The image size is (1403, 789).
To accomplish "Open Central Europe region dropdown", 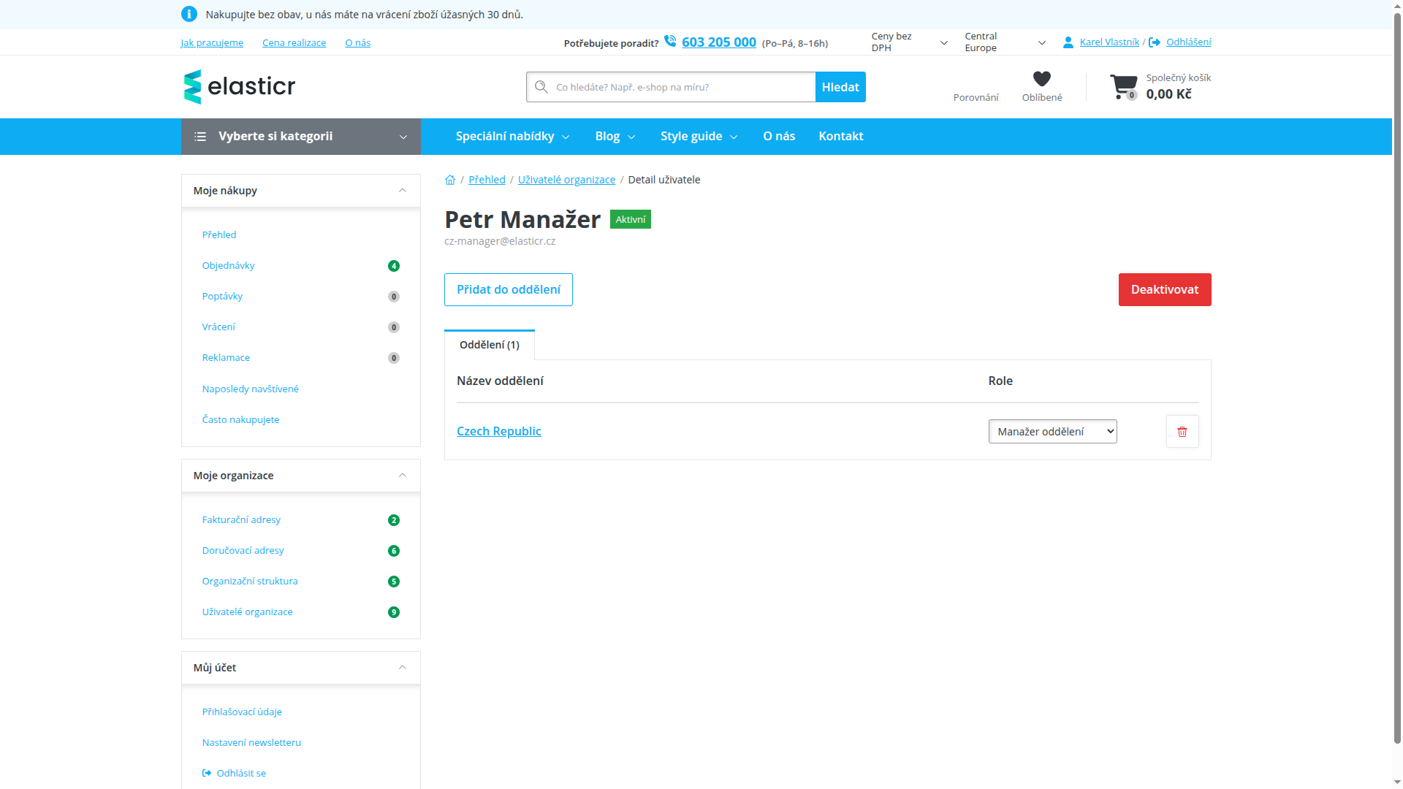I will (x=1005, y=42).
